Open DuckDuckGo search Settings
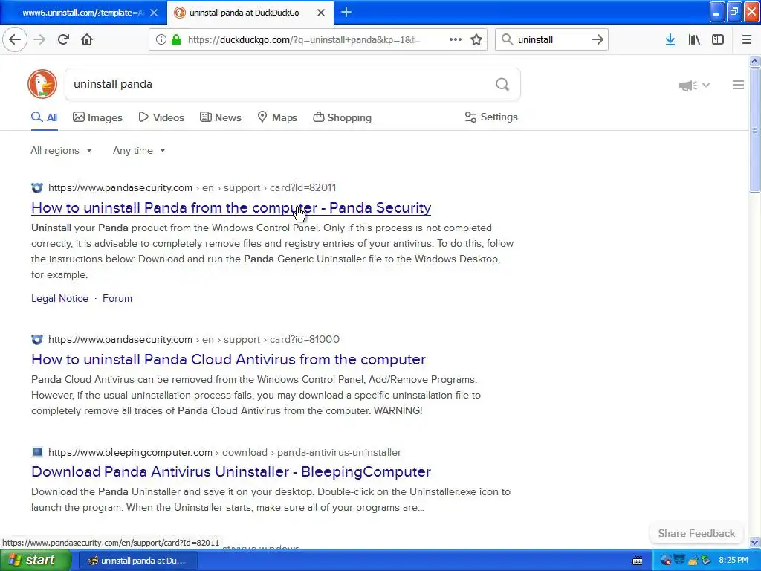This screenshot has height=571, width=761. point(491,117)
